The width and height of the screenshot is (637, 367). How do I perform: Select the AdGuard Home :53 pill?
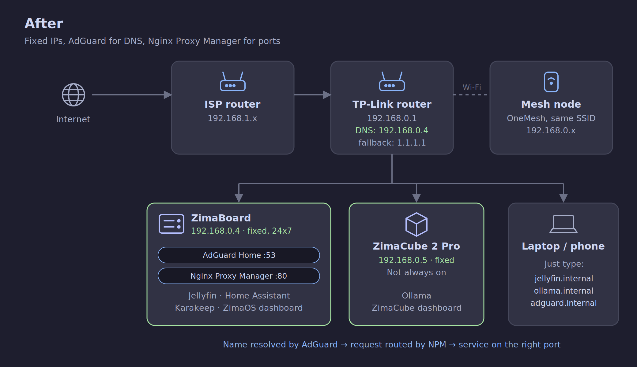pos(239,255)
